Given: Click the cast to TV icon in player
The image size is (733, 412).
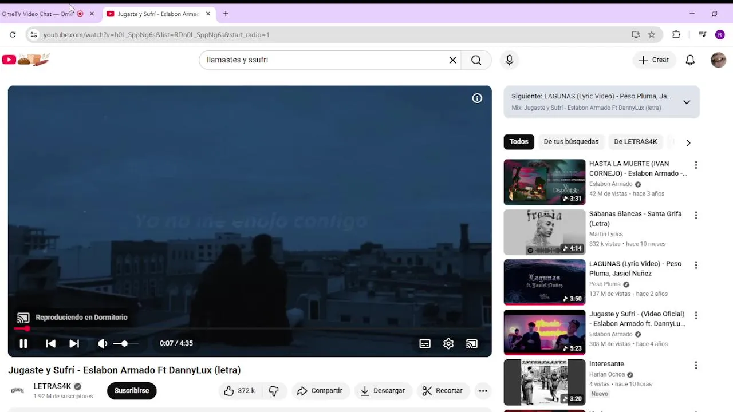Looking at the screenshot, I should point(472,343).
